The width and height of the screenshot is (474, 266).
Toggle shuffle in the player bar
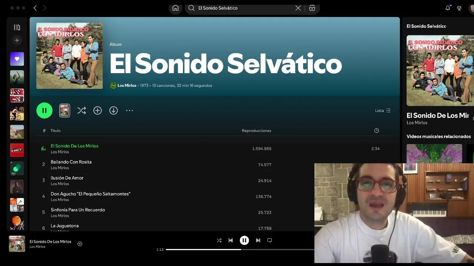coord(219,240)
